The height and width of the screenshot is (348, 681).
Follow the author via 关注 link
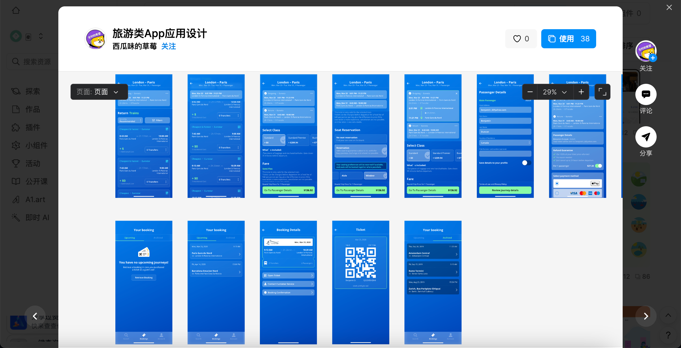[x=169, y=46]
